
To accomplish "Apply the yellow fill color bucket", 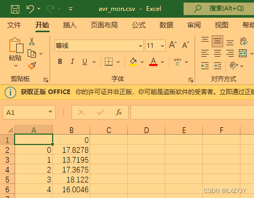I will coord(133,62).
